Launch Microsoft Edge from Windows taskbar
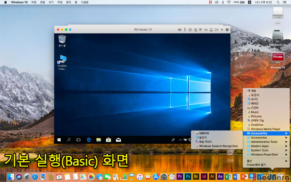Image resolution: width=291 pixels, height=182 pixels. tap(89, 140)
